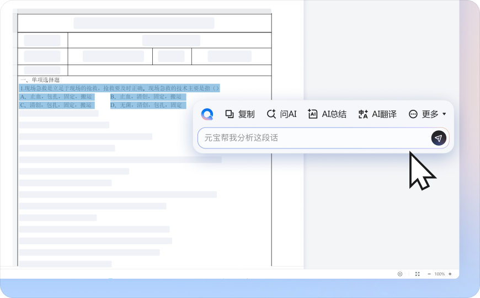Click the send arrow button

(x=439, y=138)
